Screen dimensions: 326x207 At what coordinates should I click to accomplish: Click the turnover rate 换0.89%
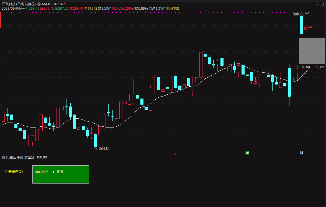141,9
